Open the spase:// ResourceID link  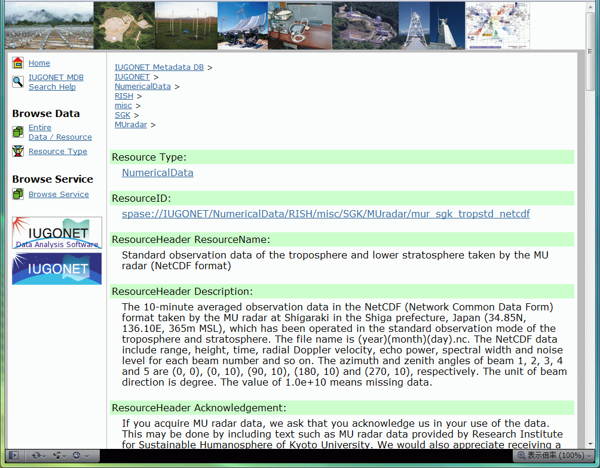point(326,214)
